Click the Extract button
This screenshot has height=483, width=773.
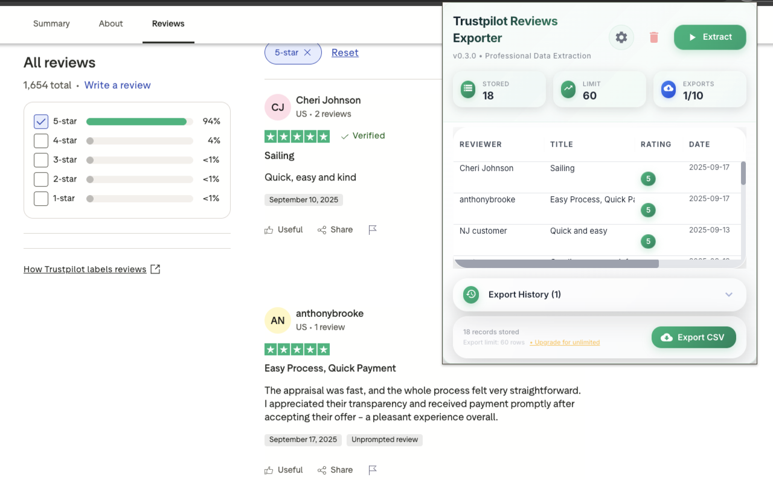tap(710, 37)
